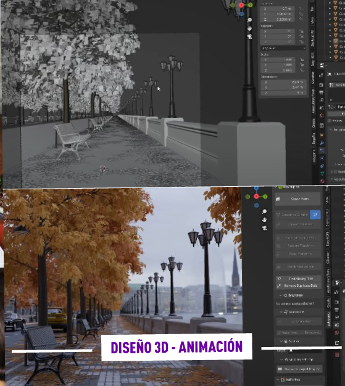Image resolution: width=345 pixels, height=386 pixels.
Task: Switch to BagaPie tab in top sidebar
Action: [x=314, y=139]
